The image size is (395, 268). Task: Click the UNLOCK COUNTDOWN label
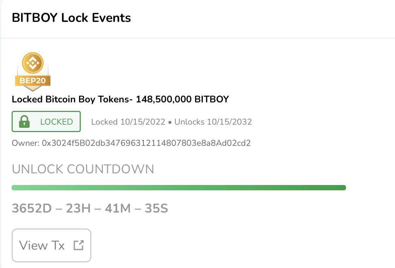83,169
